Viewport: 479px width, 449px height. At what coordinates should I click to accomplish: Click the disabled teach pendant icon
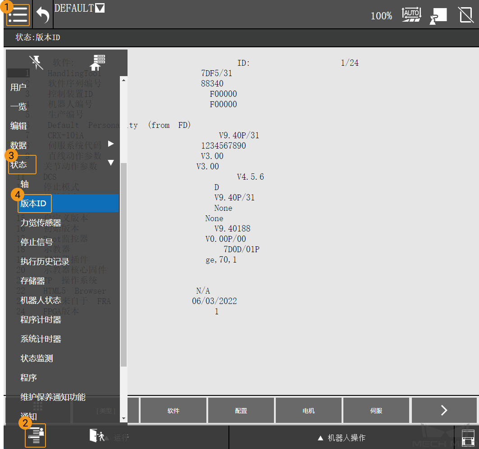pos(466,15)
